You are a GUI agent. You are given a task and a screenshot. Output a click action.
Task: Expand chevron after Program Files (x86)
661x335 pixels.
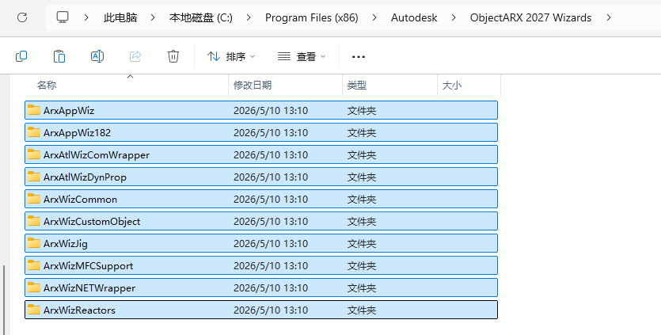tap(374, 17)
